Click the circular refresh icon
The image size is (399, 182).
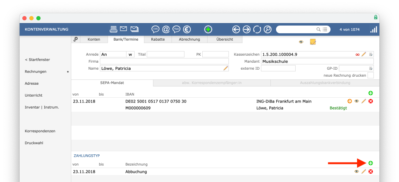point(257,29)
